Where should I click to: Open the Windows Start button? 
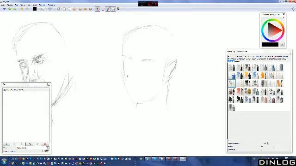(x=4, y=161)
